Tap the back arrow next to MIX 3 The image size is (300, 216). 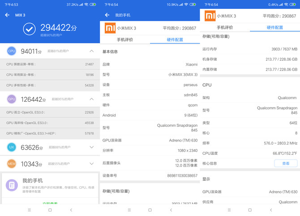click(x=7, y=15)
